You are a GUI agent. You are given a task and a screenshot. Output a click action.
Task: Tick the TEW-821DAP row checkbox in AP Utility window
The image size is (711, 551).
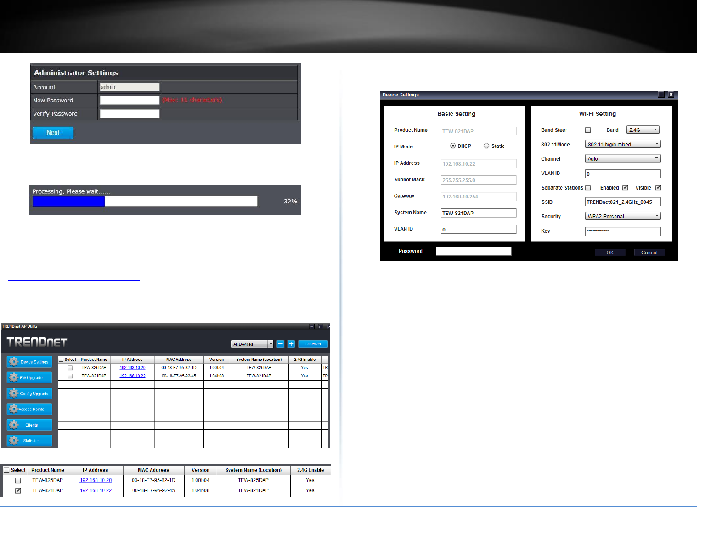pyautogui.click(x=70, y=376)
